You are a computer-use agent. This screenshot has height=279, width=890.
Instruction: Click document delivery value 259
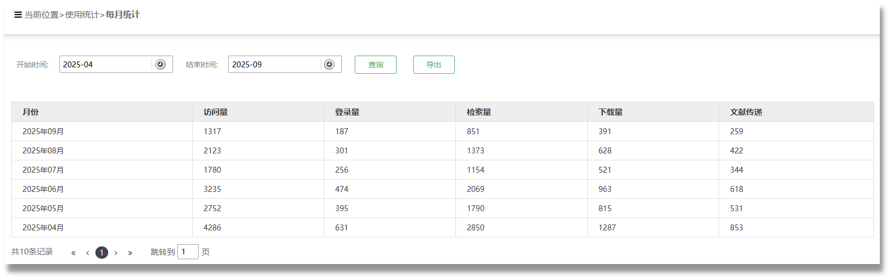pos(737,131)
